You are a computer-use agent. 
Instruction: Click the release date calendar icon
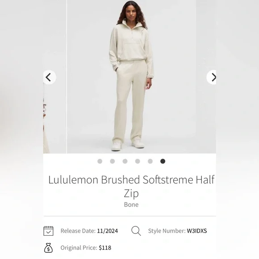(48, 231)
